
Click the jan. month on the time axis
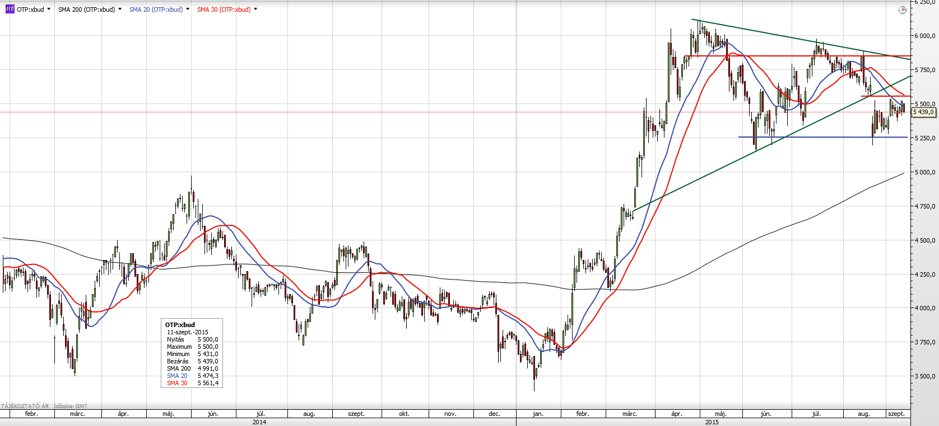[538, 414]
